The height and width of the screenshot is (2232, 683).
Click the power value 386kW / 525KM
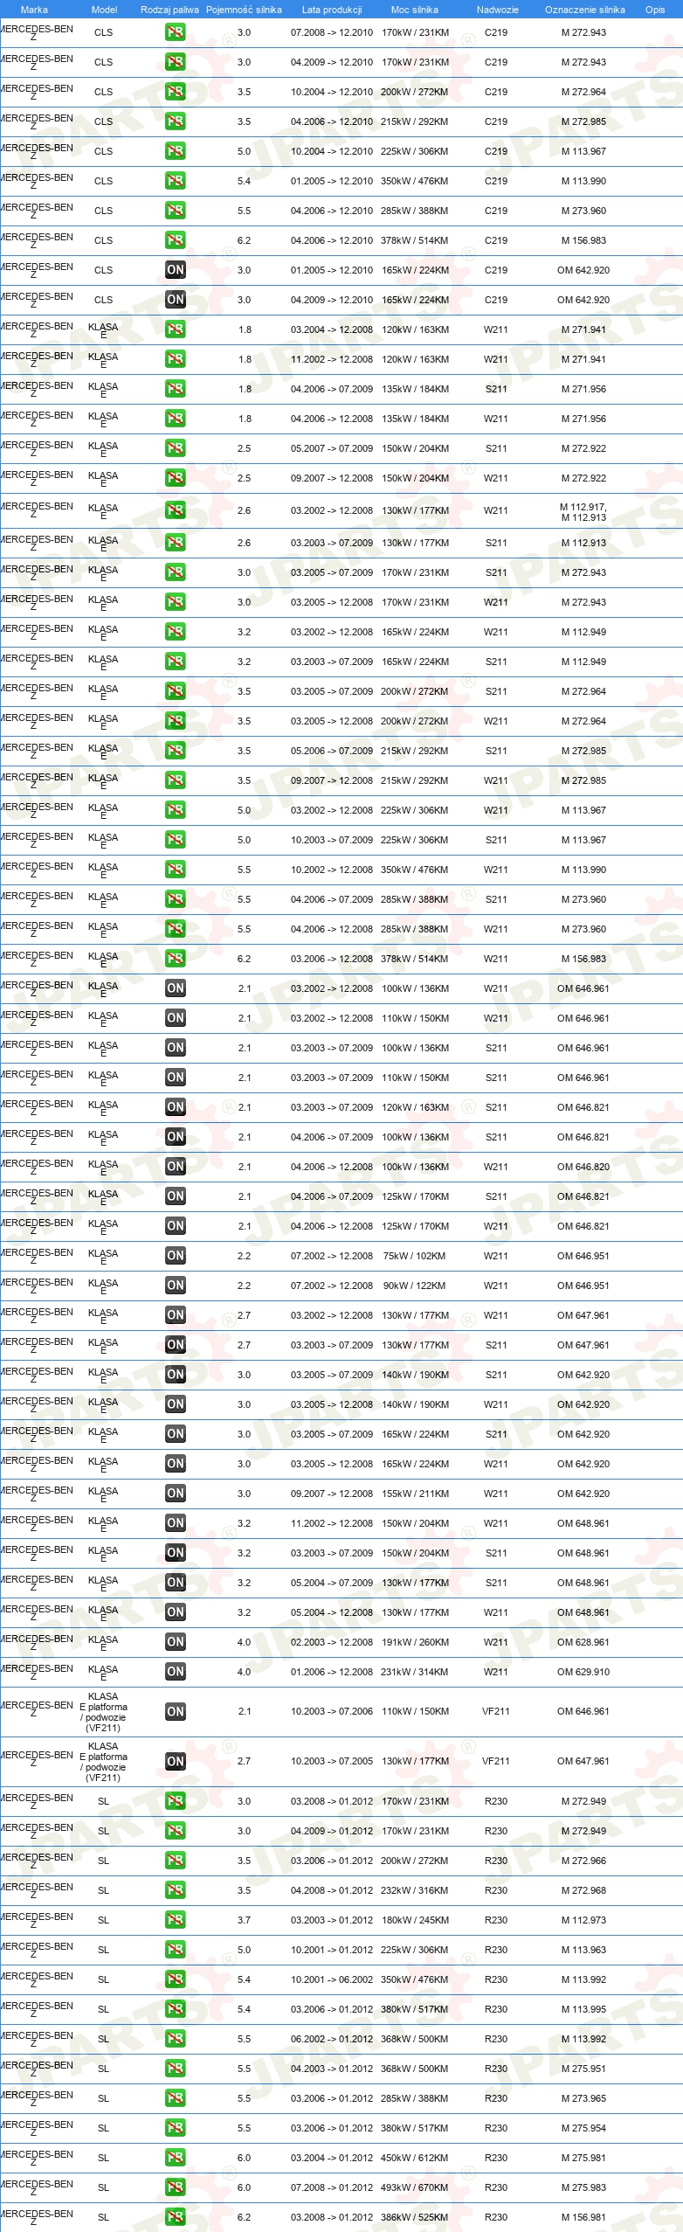(x=415, y=2217)
